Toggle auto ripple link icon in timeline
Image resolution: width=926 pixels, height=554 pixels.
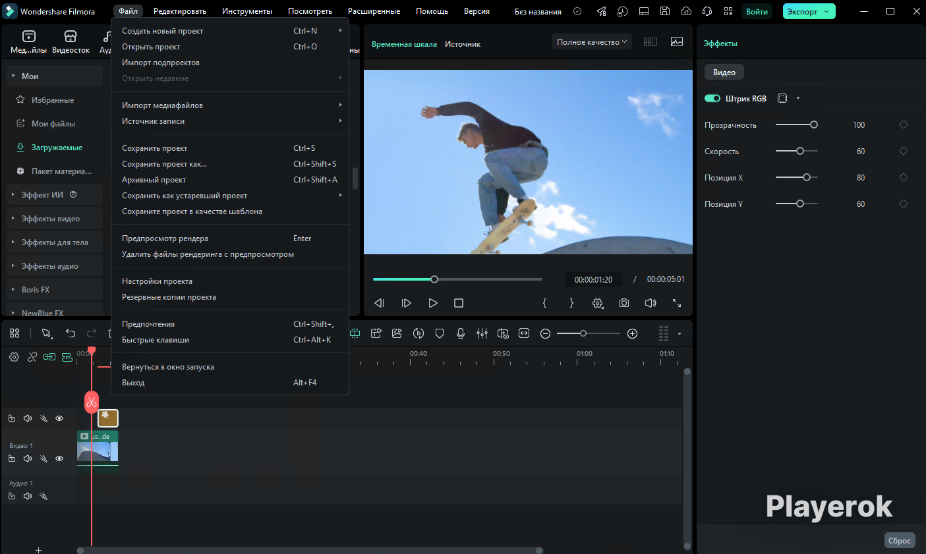[x=49, y=357]
